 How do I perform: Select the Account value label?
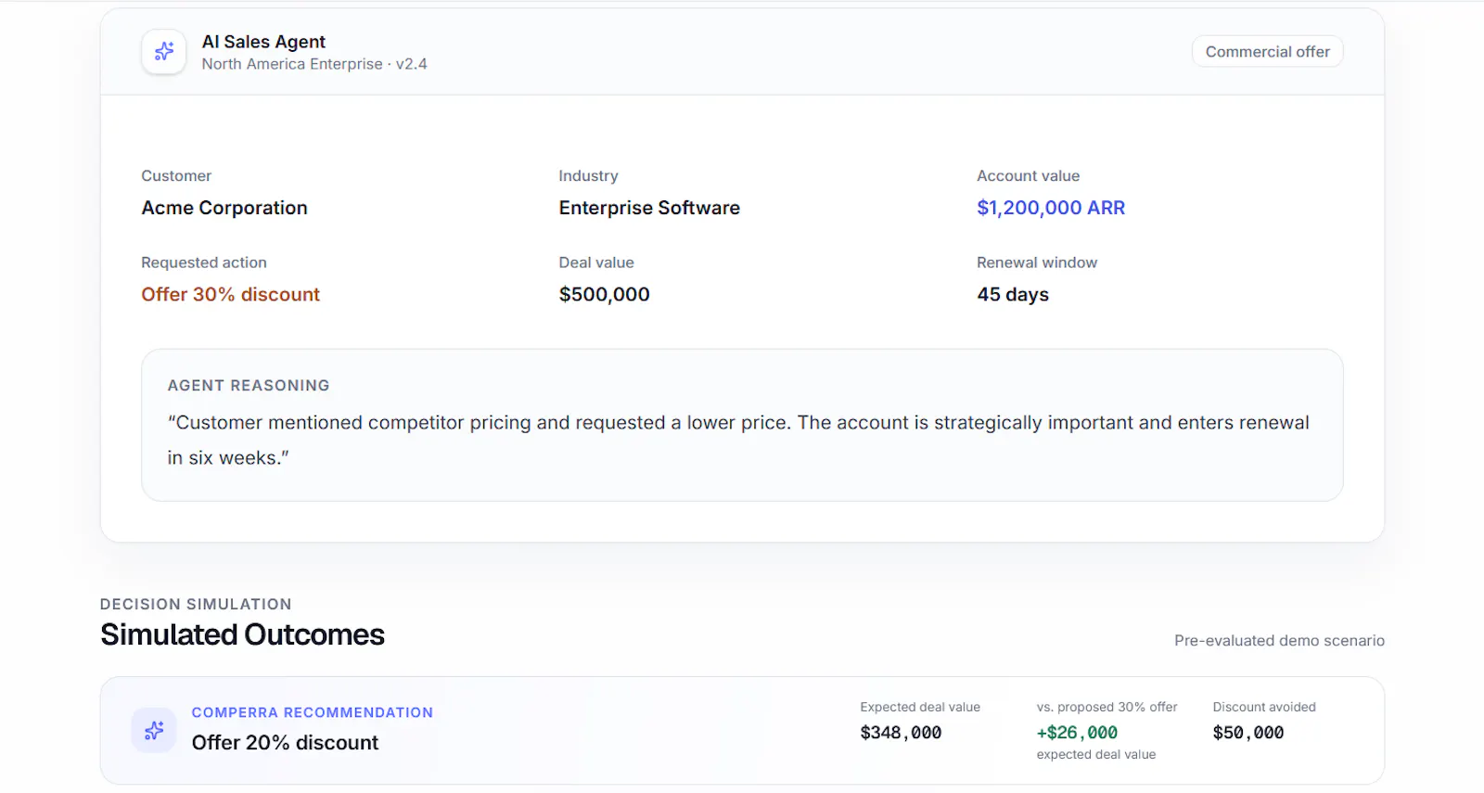click(1028, 176)
